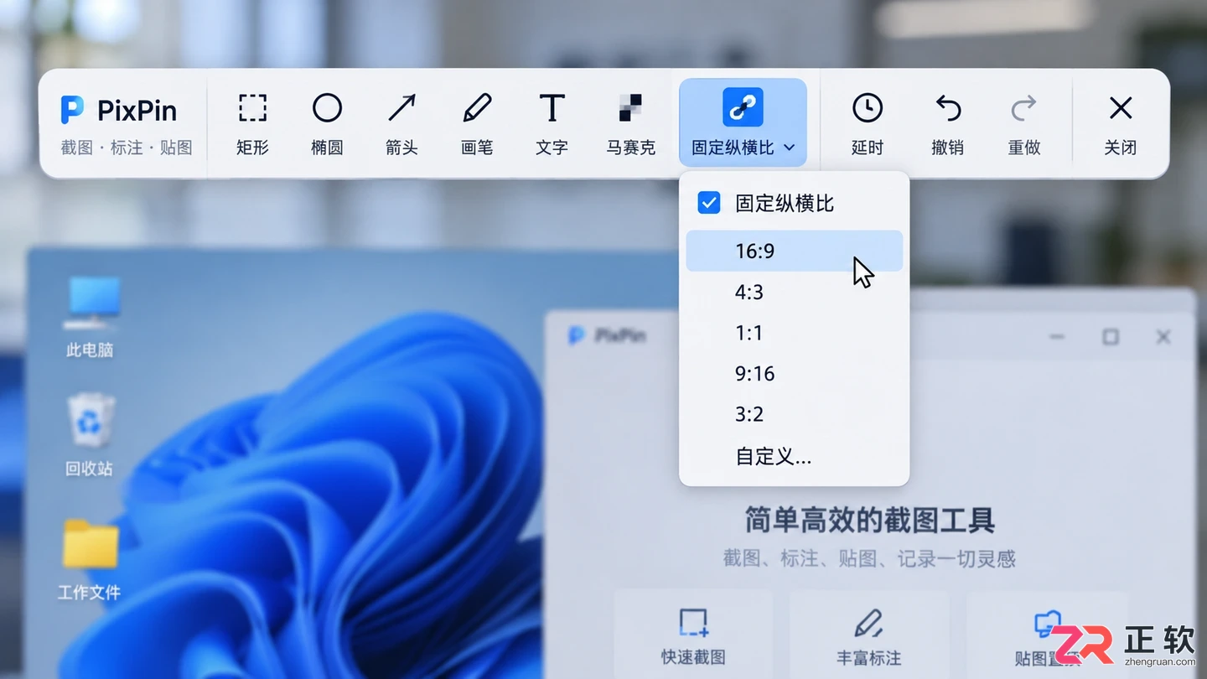Choose the 16:9 aspect ratio

pos(794,251)
